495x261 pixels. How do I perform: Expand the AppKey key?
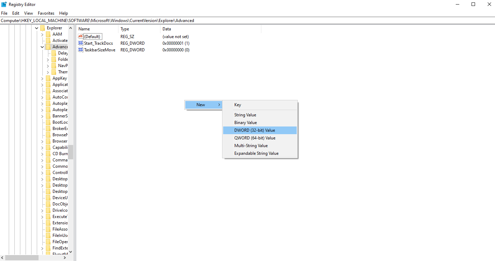[42, 78]
